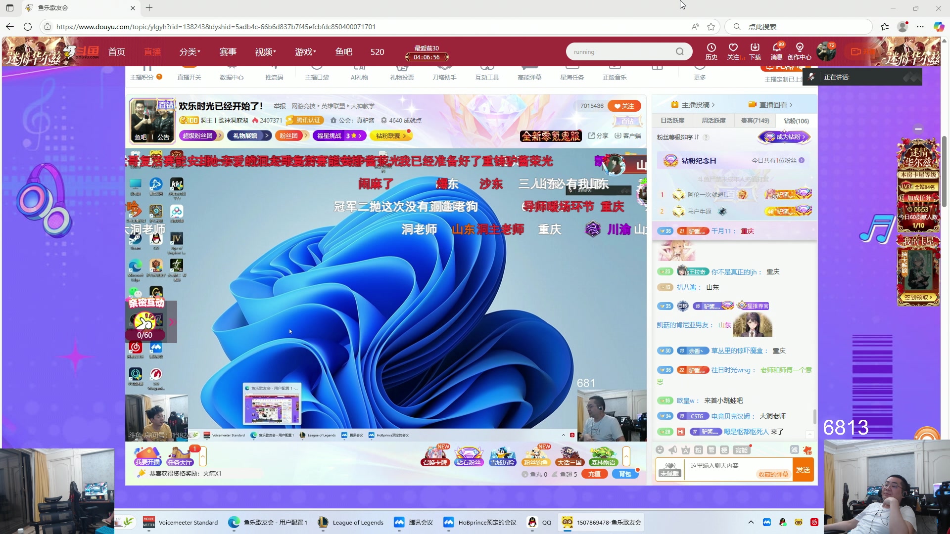Image resolution: width=950 pixels, height=534 pixels.
Task: Switch to the 日活跃度 tab
Action: (x=672, y=121)
